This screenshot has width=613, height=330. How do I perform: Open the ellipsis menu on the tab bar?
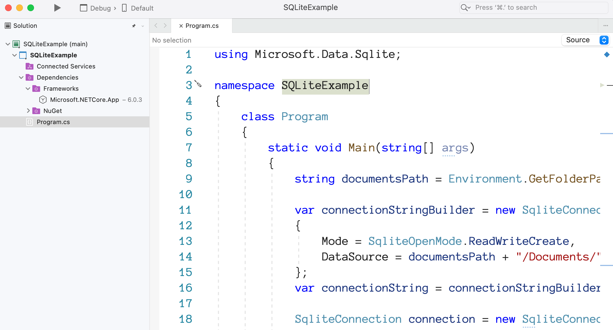click(x=606, y=25)
